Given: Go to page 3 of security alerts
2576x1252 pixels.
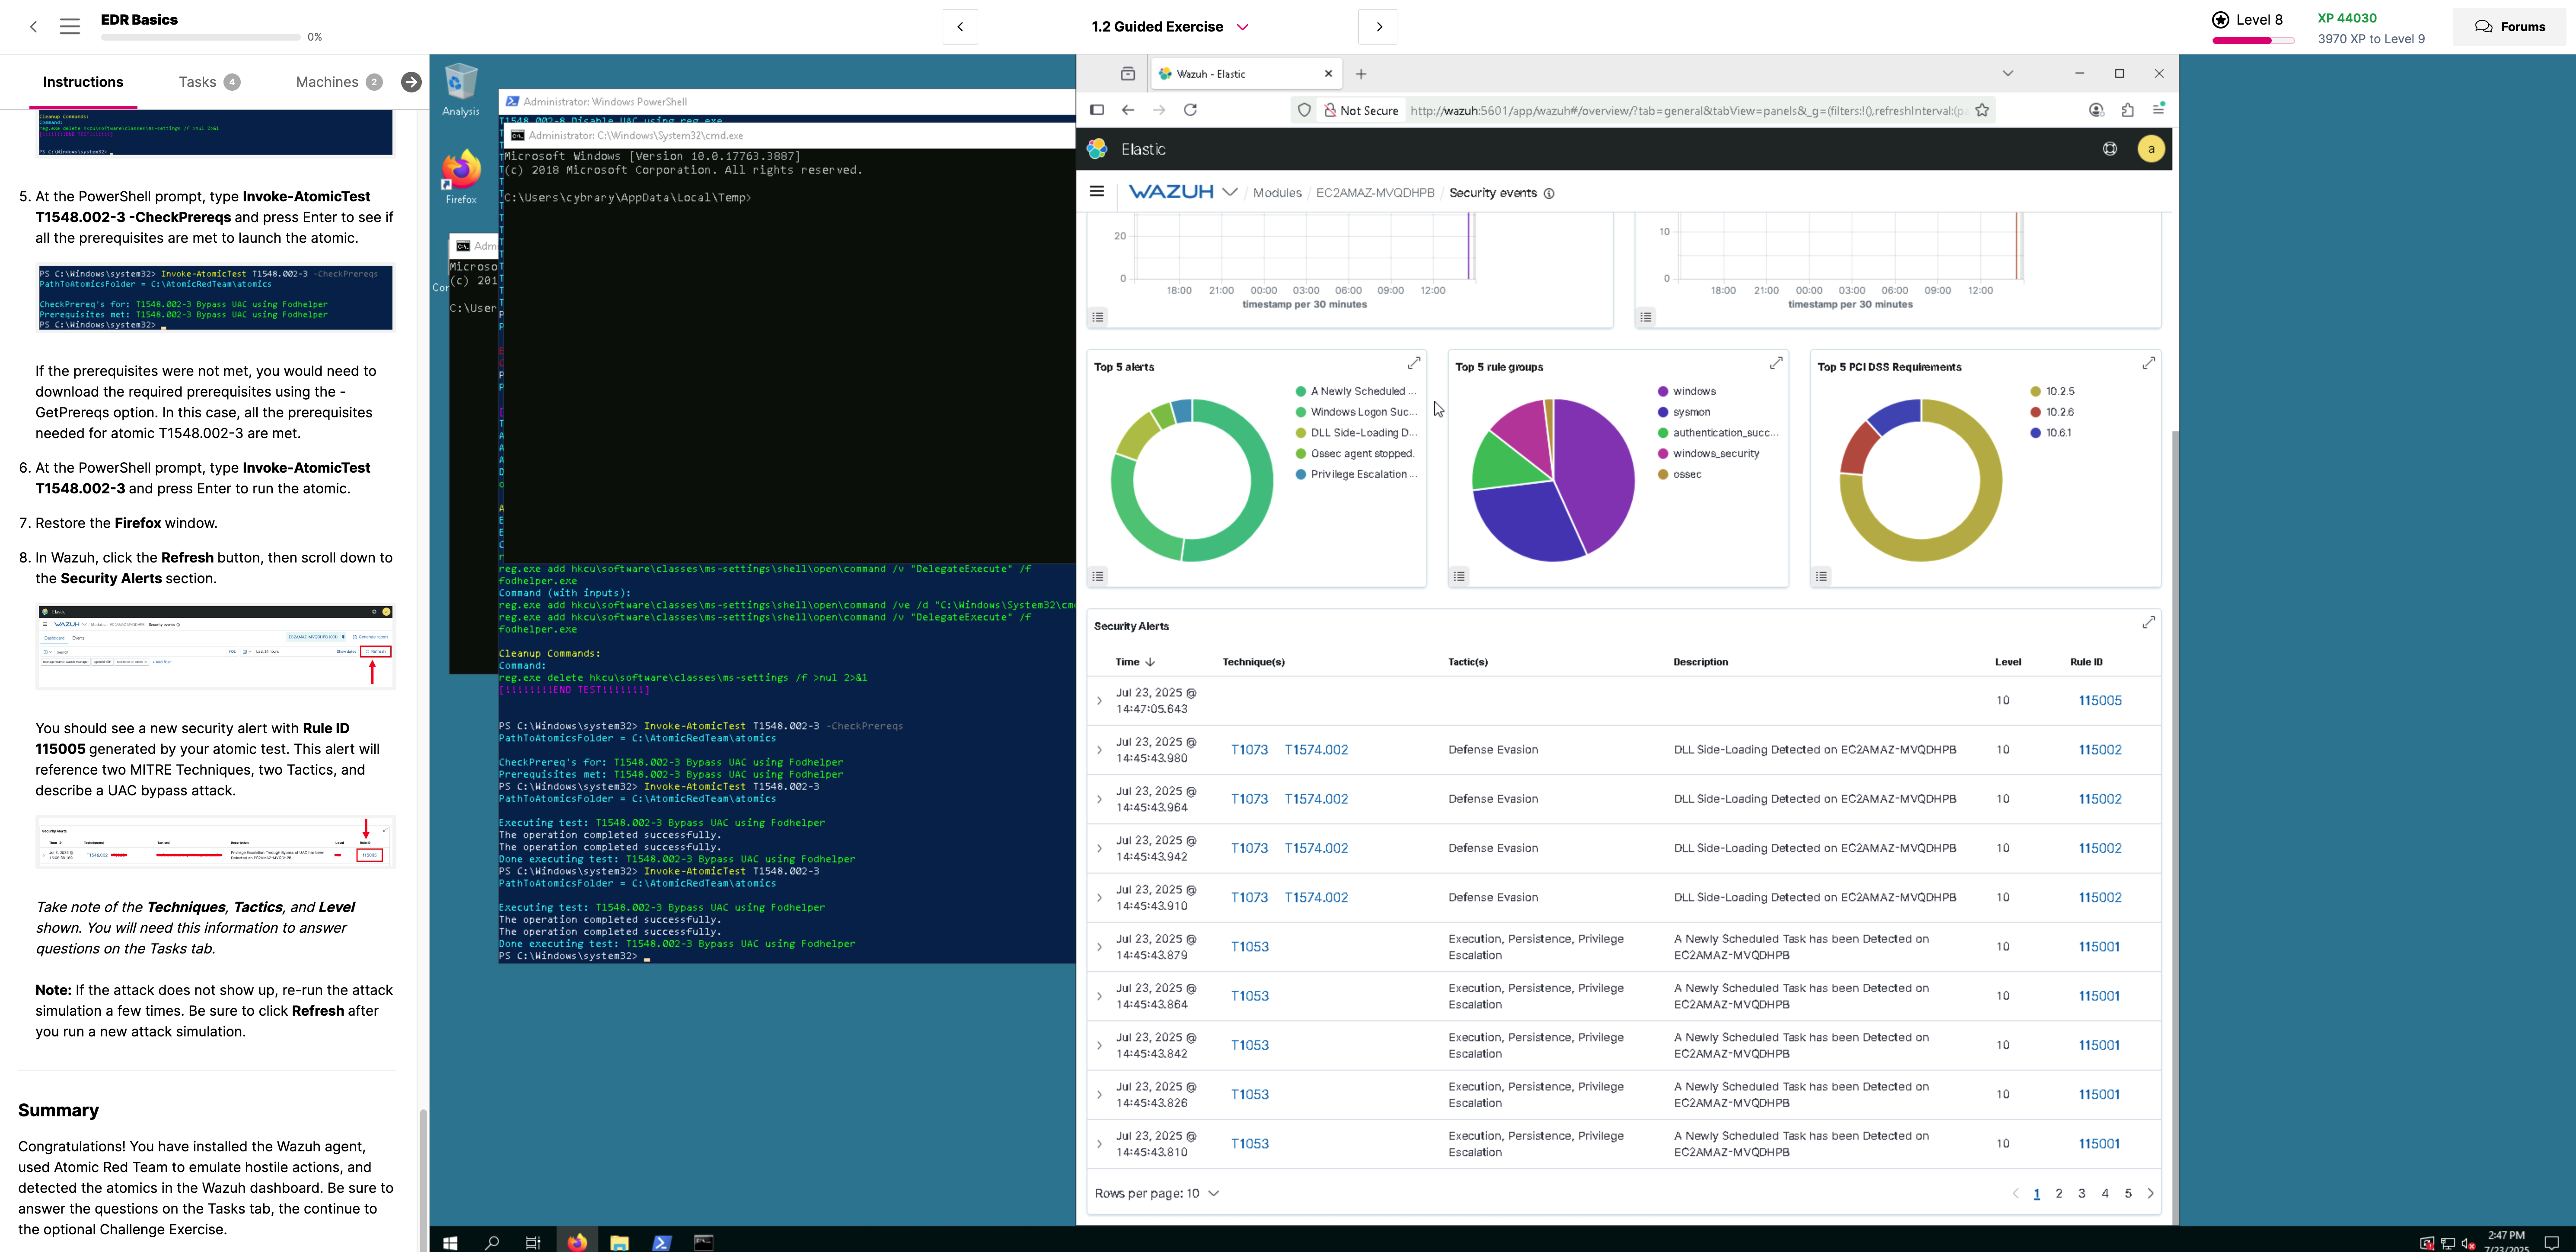Looking at the screenshot, I should point(2082,1193).
